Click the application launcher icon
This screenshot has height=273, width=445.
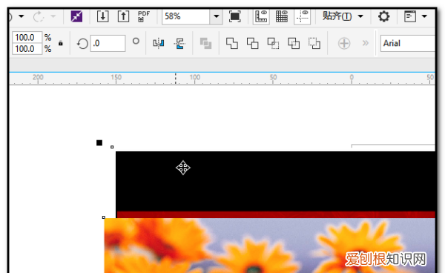click(x=410, y=16)
